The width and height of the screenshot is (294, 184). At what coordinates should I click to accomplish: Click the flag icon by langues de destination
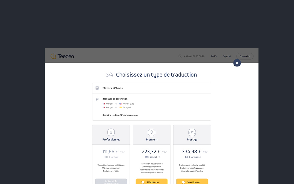(97, 99)
